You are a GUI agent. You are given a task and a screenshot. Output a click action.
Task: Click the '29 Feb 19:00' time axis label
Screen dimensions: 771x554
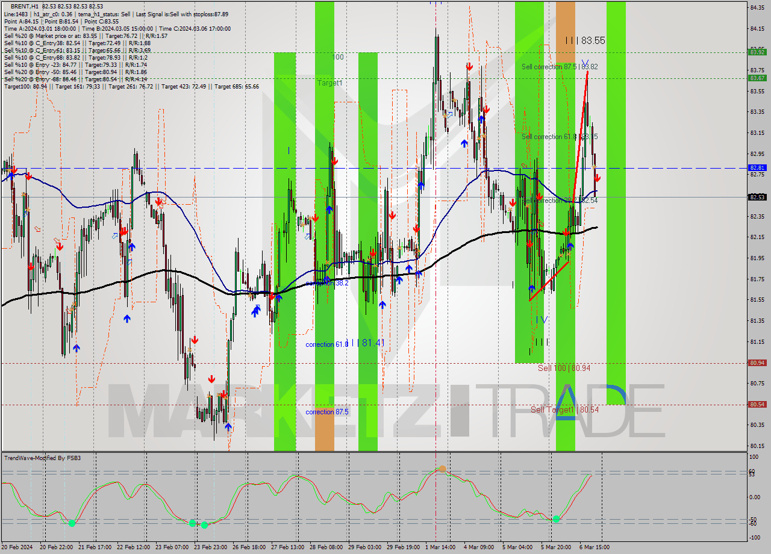tap(404, 547)
